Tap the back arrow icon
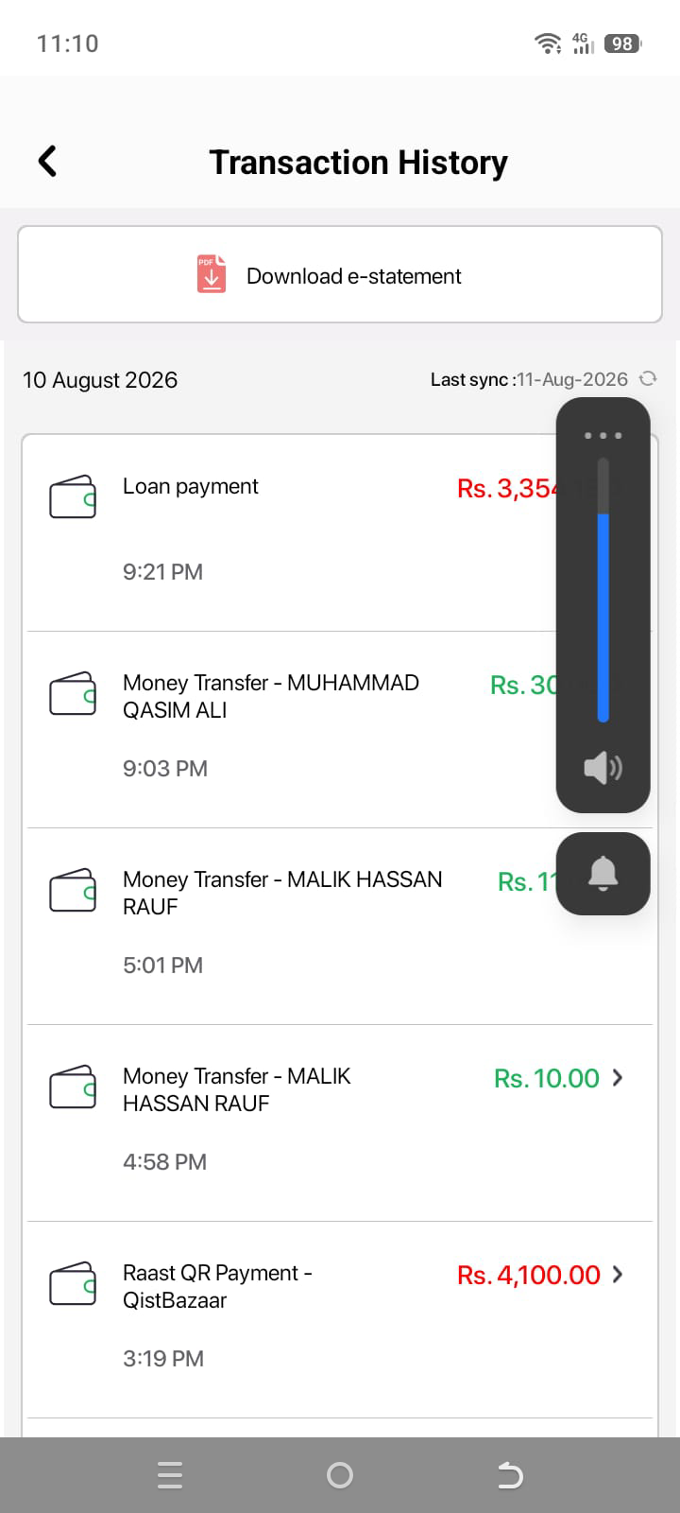 point(47,161)
